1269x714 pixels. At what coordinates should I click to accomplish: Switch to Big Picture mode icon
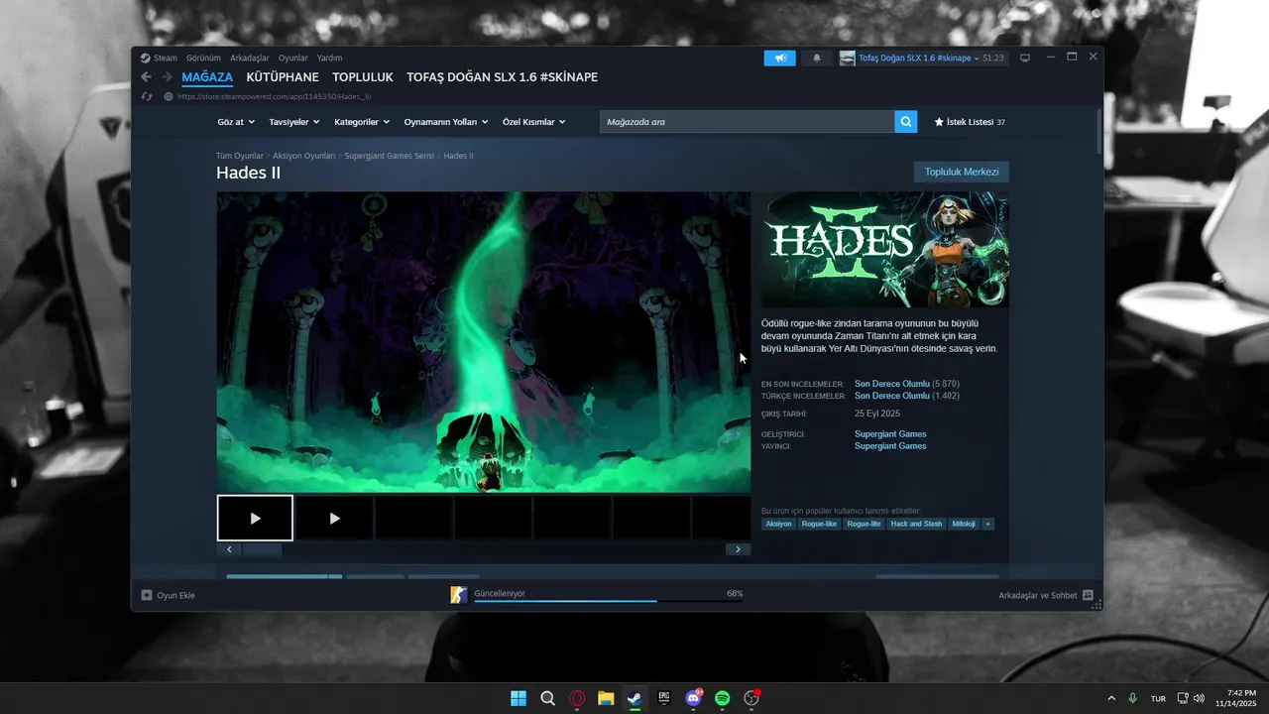pos(1026,58)
